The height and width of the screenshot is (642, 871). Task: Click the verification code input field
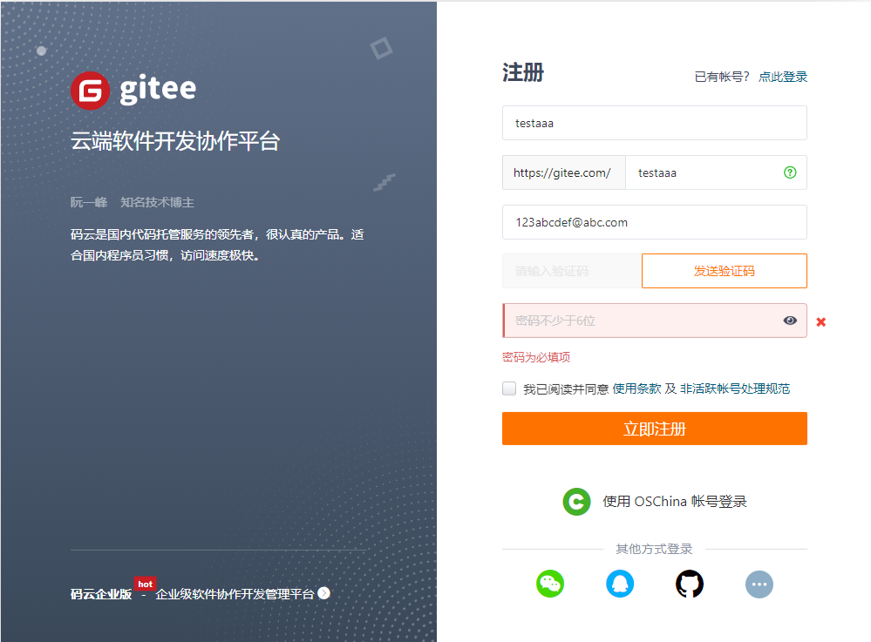[x=571, y=271]
